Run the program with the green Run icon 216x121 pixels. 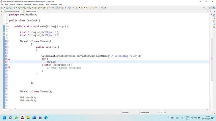pyautogui.click(x=20, y=8)
